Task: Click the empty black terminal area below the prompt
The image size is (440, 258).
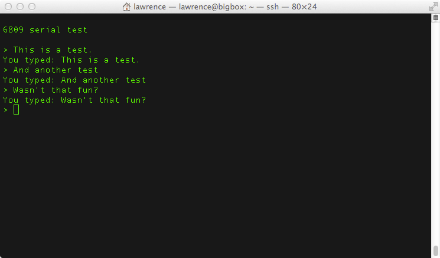Action: point(216,185)
